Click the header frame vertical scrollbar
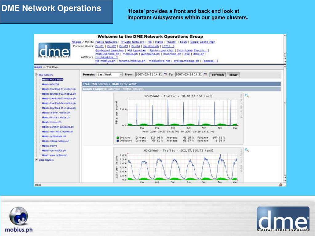 285,49
